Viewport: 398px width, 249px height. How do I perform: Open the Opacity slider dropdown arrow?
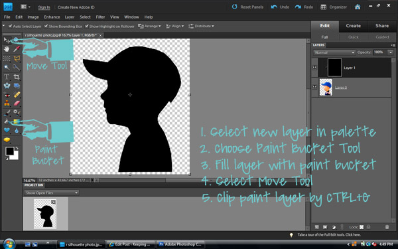tap(391, 52)
